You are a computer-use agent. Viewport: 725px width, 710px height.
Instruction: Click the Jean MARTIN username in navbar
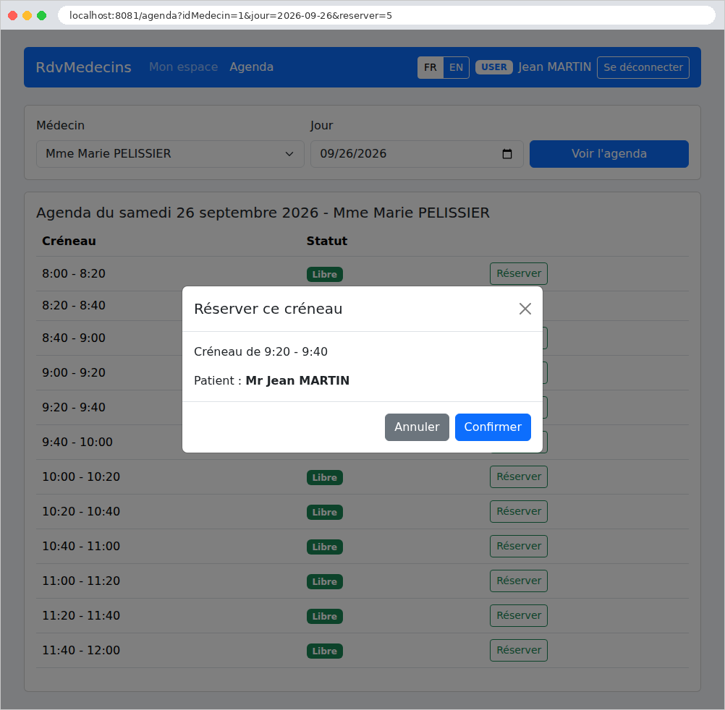[554, 67]
